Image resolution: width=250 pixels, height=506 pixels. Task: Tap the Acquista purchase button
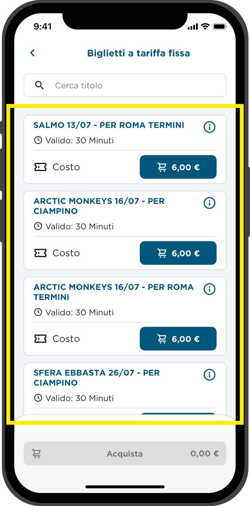point(125,453)
